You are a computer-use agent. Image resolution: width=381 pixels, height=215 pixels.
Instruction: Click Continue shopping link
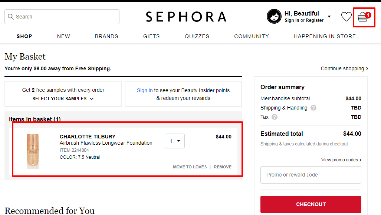coord(344,68)
